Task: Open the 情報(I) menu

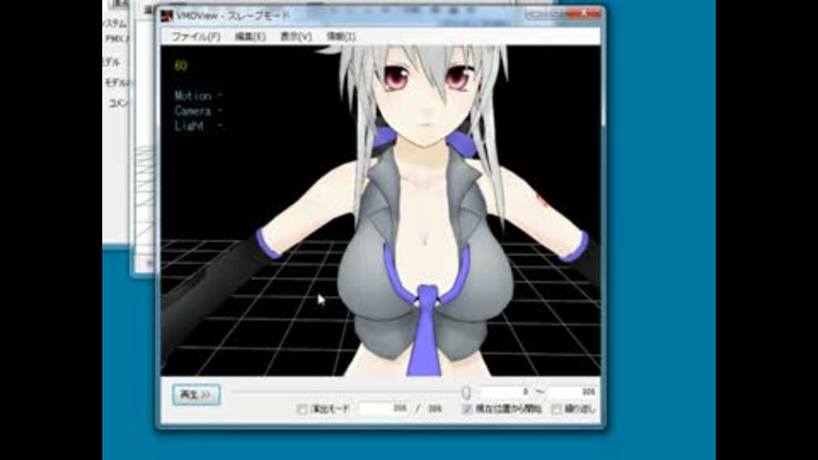Action: pyautogui.click(x=341, y=37)
